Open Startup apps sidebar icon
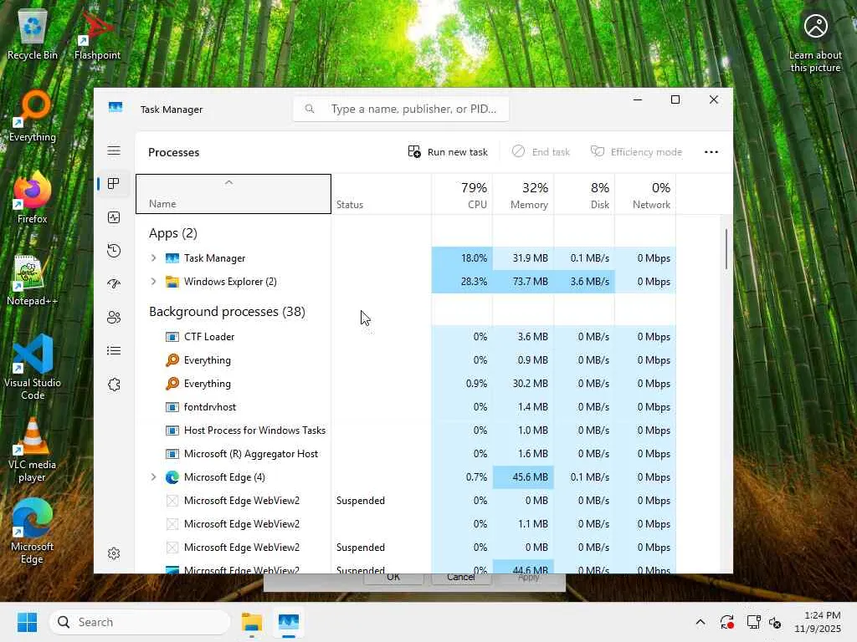The width and height of the screenshot is (857, 642). click(114, 284)
